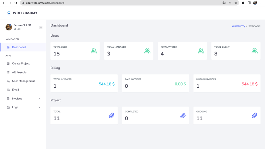Click the address bar URL field
Image resolution: width=265 pixels, height=149 pixels.
(122, 3)
